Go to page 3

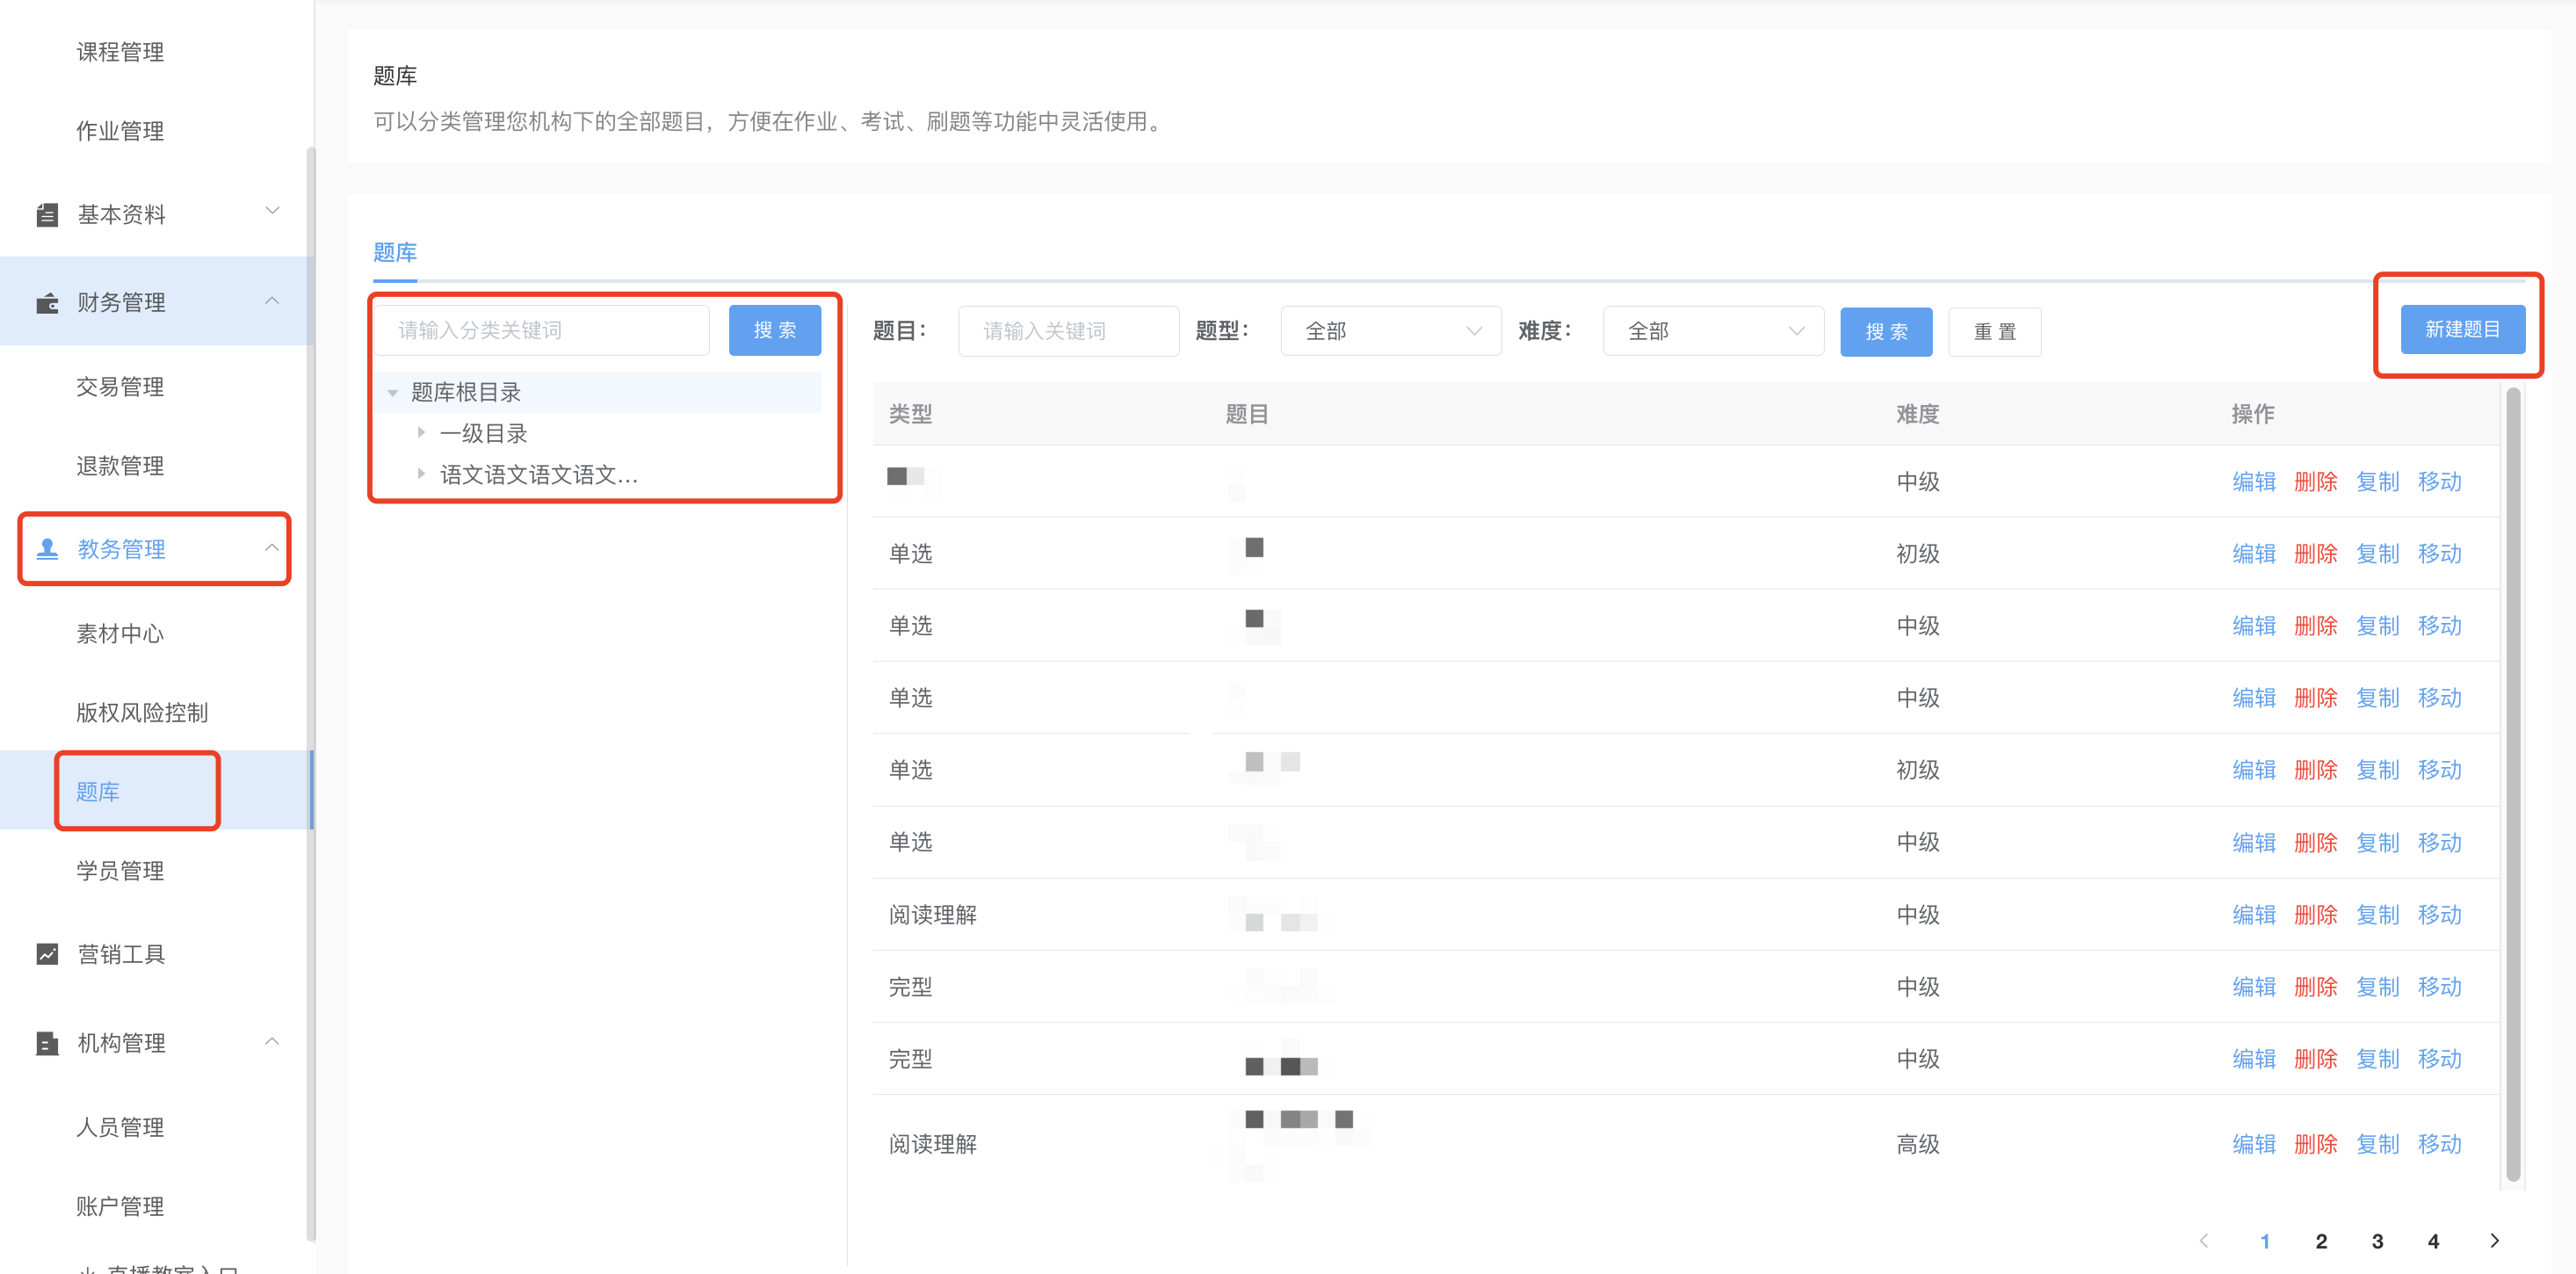[2377, 1241]
